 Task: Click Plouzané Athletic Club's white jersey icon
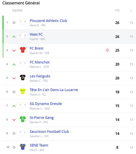click(23, 22)
